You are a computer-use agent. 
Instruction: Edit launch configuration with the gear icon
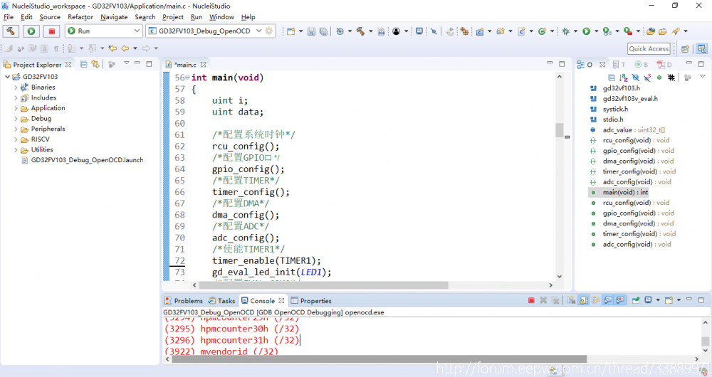(x=269, y=31)
